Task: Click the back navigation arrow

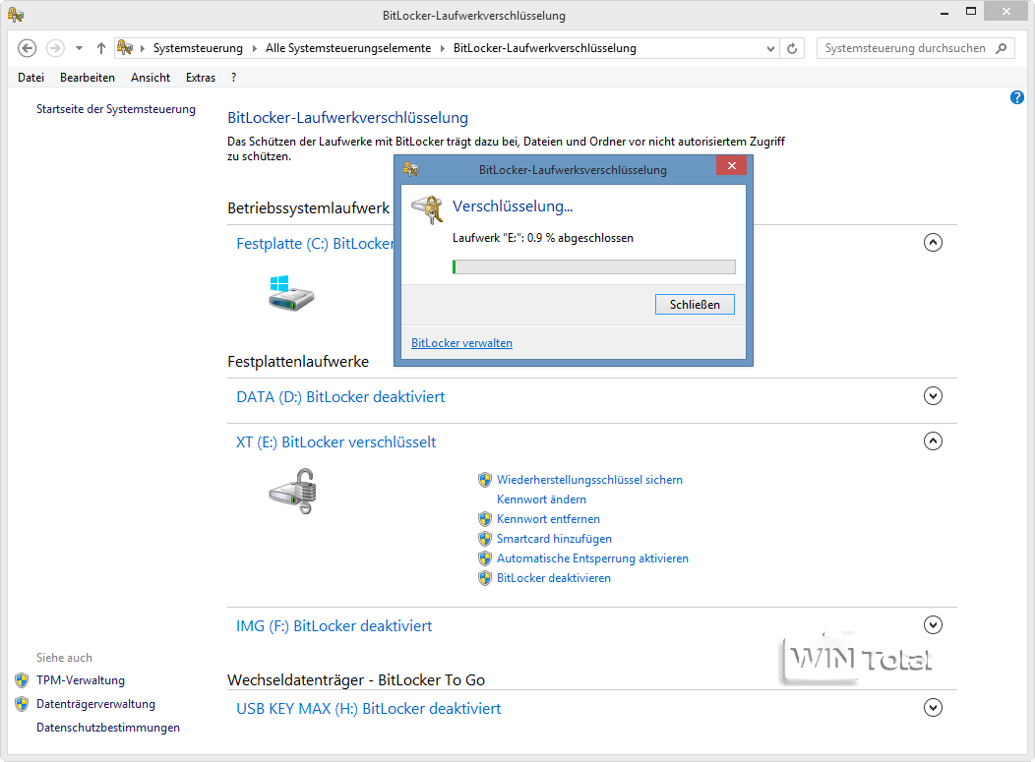Action: [x=28, y=48]
